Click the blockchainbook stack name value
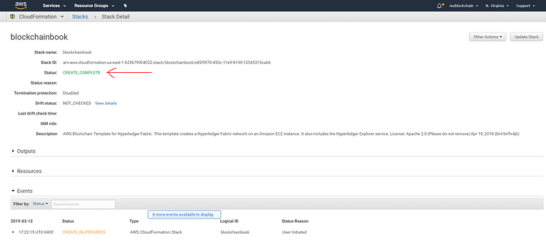546x252 pixels. 77,52
